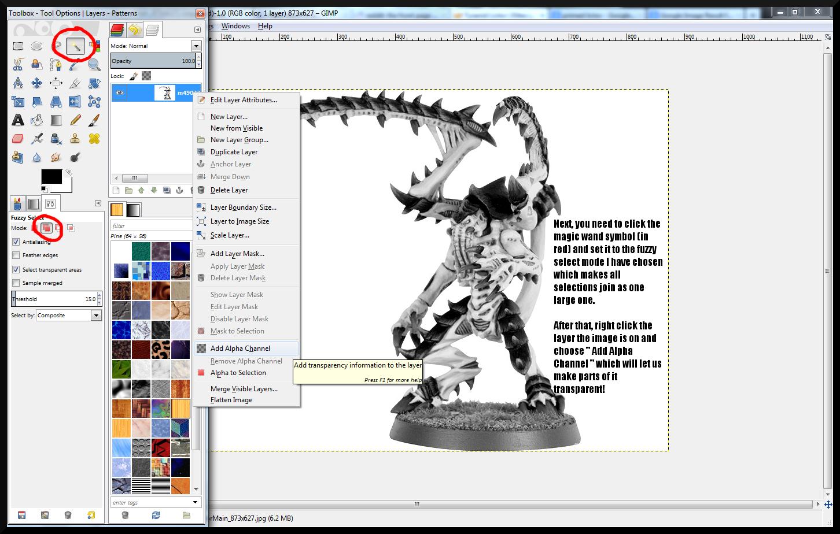Select the Measure compass tool
840x534 pixels.
[18, 83]
